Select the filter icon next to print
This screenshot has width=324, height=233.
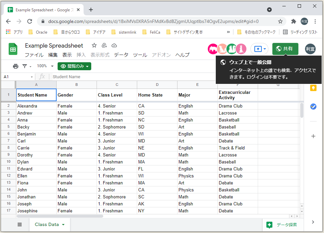24,66
